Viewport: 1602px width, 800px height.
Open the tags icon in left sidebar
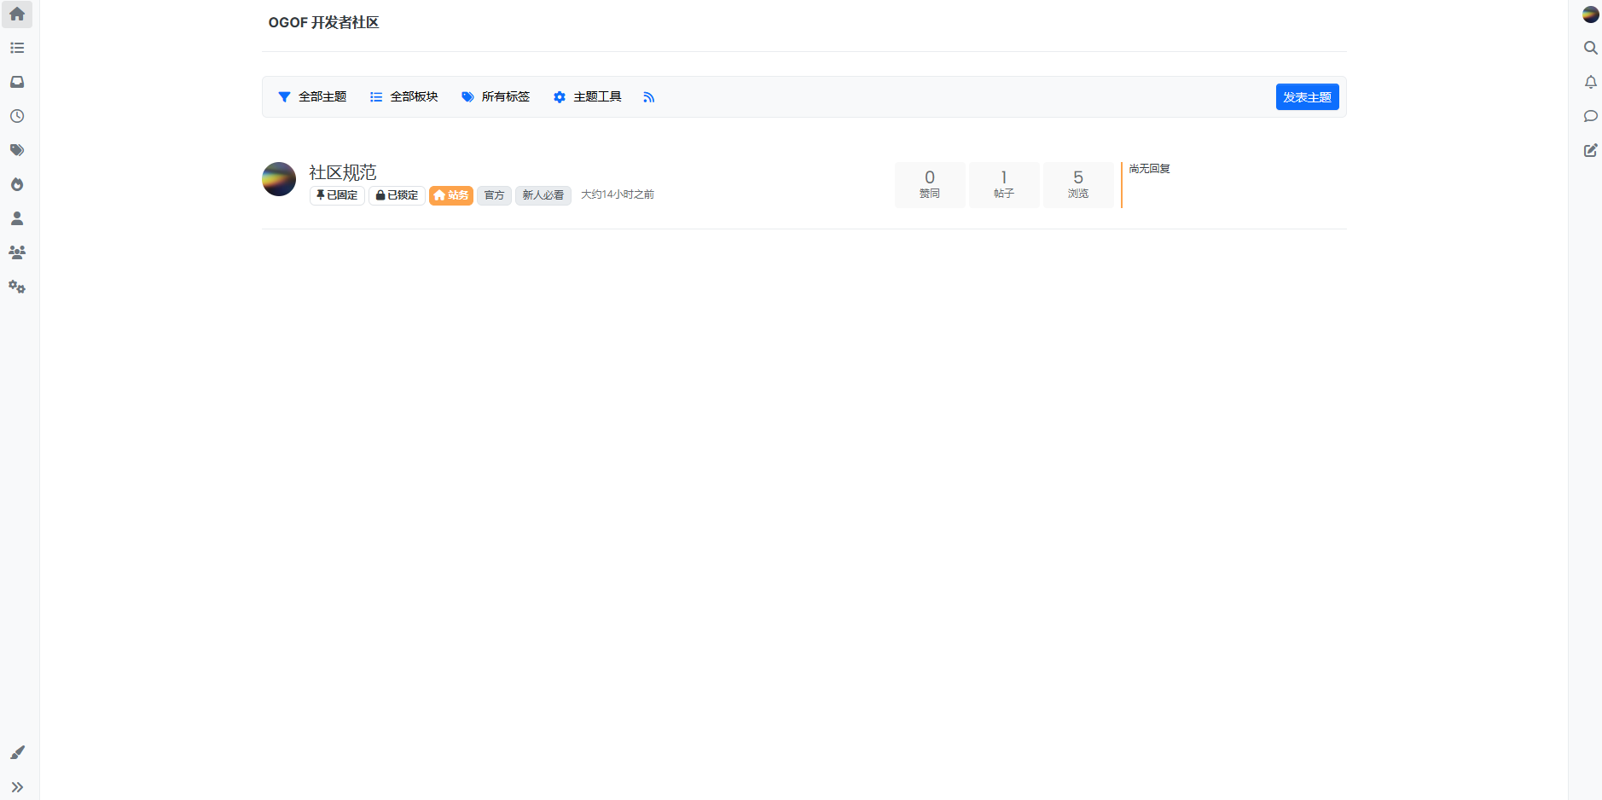click(17, 150)
